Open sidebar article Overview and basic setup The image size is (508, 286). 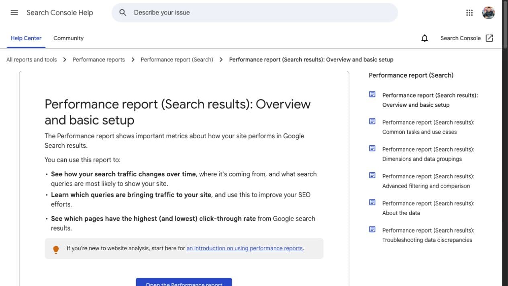430,100
